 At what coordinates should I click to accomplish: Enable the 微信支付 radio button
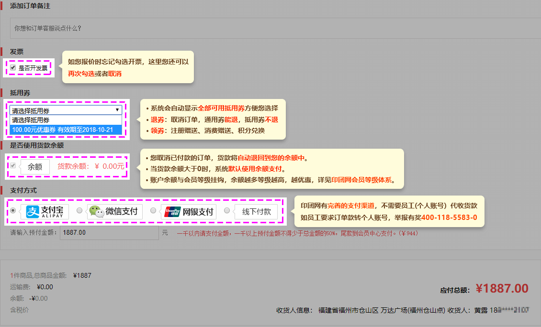point(79,211)
